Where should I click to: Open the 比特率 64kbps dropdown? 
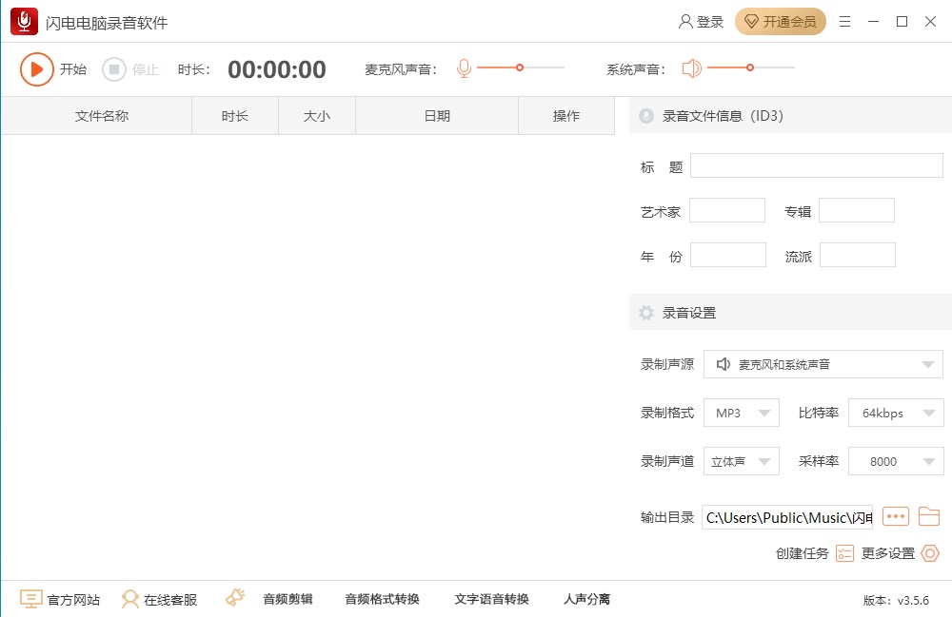[x=896, y=413]
